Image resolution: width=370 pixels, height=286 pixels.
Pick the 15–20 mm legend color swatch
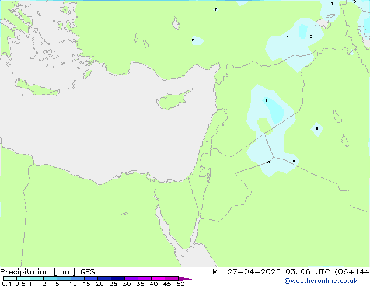tap(91, 278)
